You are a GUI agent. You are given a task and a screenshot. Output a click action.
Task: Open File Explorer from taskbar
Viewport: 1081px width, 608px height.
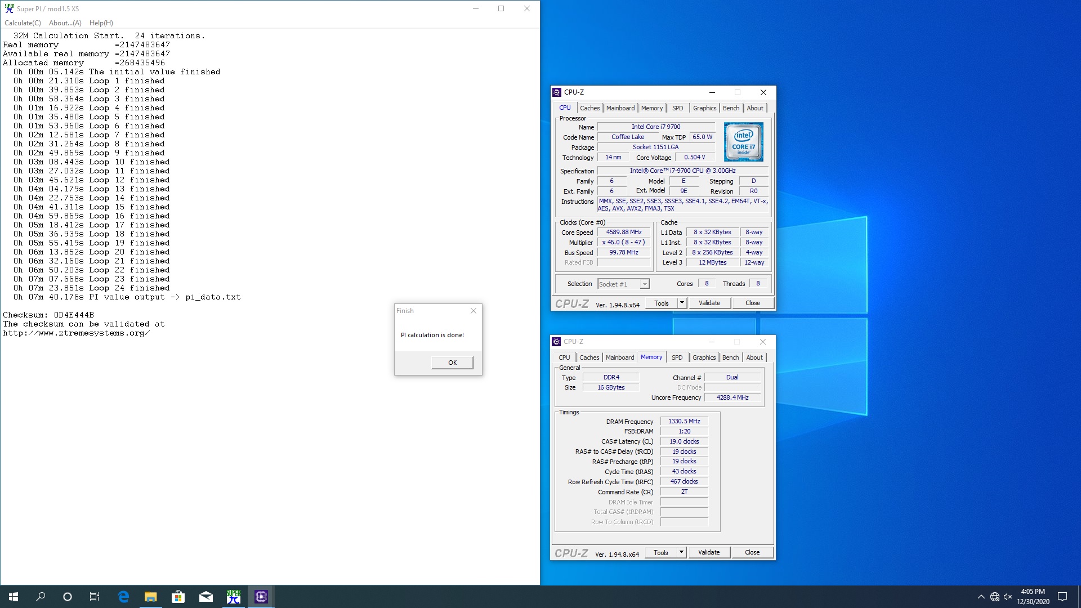click(x=151, y=597)
